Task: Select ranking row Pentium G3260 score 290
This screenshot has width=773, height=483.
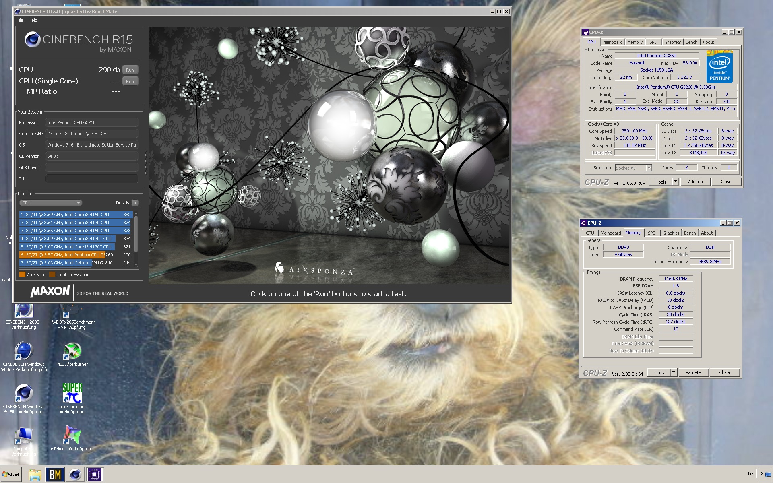Action: coord(76,255)
